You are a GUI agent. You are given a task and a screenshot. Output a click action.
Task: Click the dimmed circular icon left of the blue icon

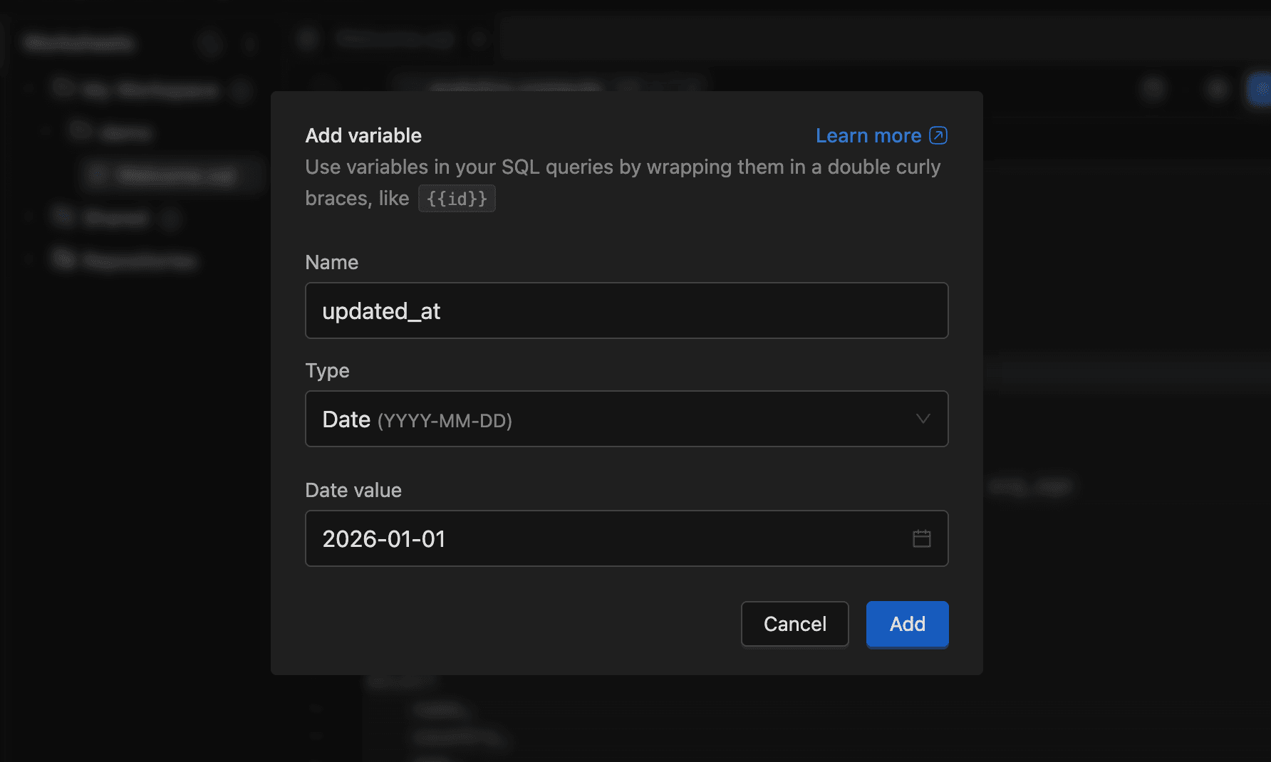coord(1217,89)
